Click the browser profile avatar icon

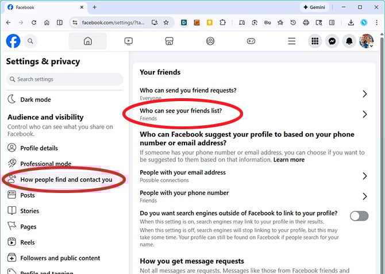pos(364,22)
